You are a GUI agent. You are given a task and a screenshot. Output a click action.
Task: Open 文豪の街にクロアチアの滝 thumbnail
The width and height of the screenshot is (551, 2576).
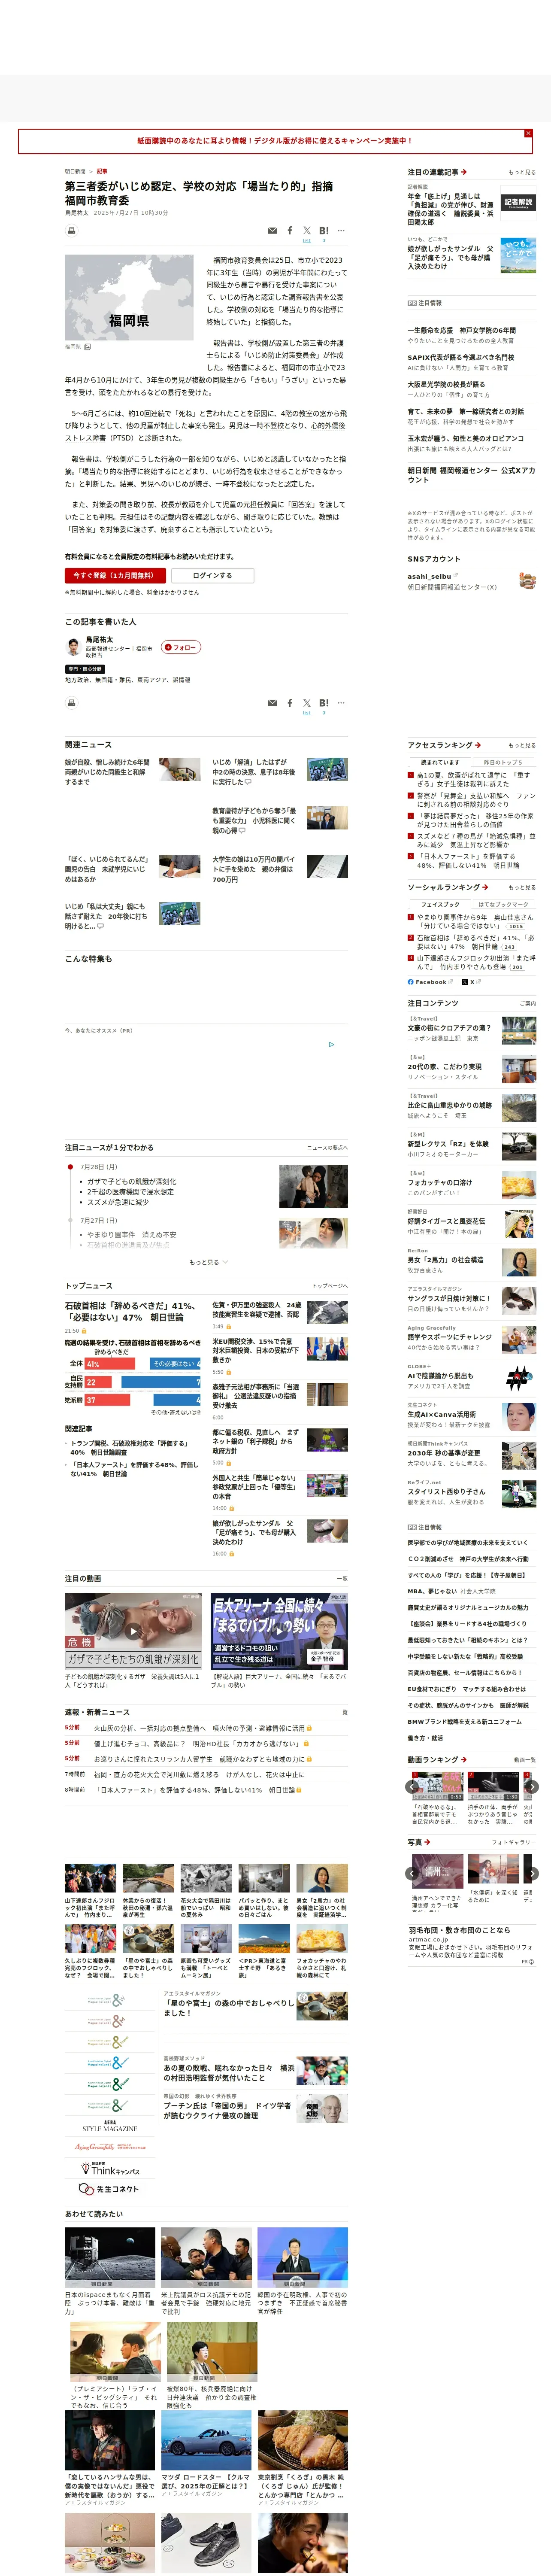[x=519, y=1030]
